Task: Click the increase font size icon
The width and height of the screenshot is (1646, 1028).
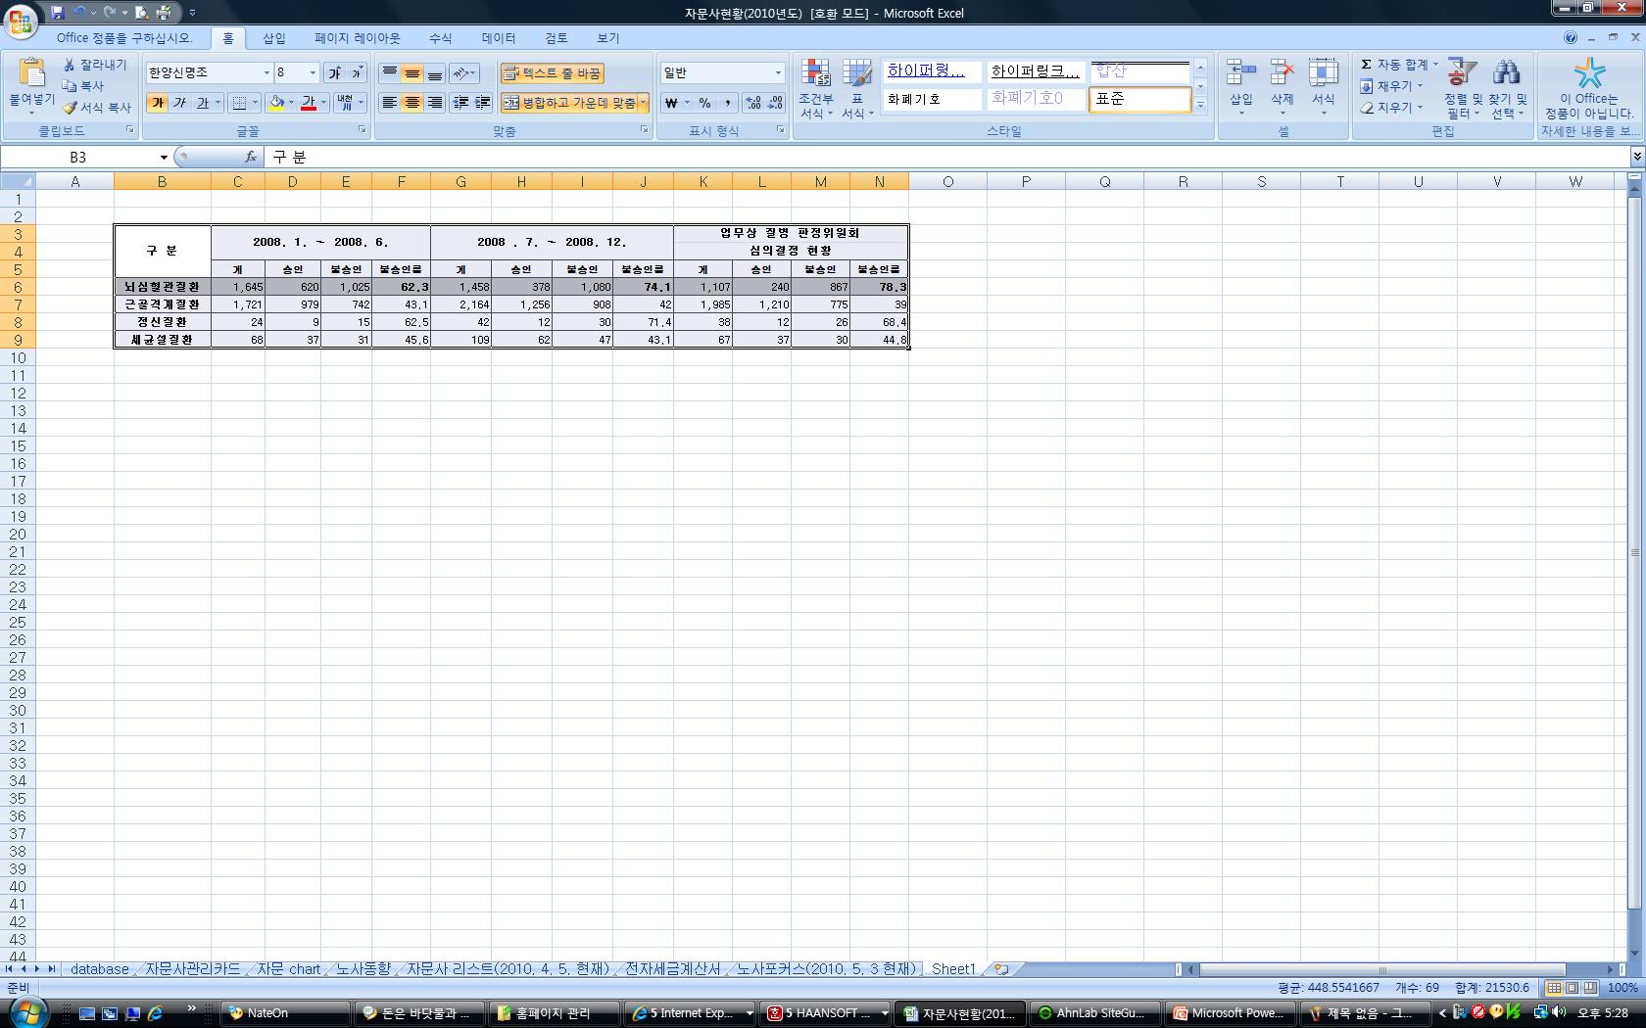Action: click(335, 73)
